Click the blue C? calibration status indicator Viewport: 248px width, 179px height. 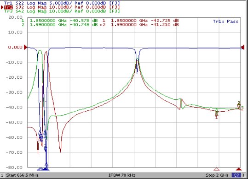click(236, 175)
